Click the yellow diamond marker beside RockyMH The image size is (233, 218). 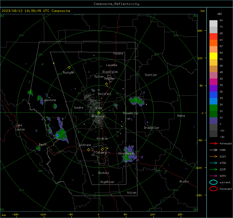tap(69, 68)
